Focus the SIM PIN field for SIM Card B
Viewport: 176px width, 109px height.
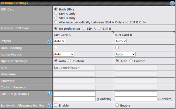[x=136, y=94]
